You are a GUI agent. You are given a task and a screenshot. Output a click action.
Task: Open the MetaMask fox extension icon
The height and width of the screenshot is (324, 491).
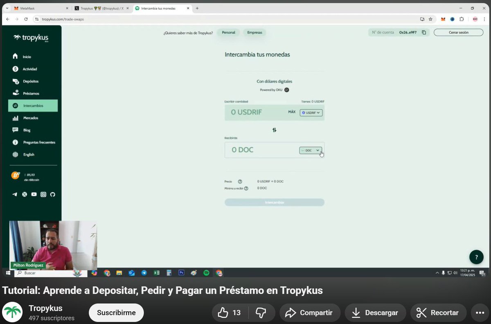(443, 19)
